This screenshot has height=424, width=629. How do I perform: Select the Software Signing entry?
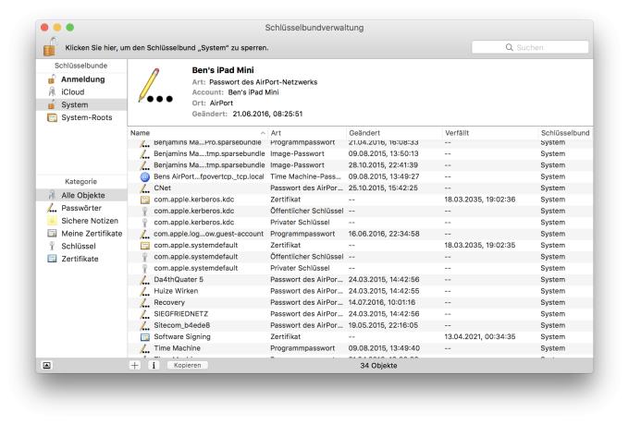coord(360,337)
